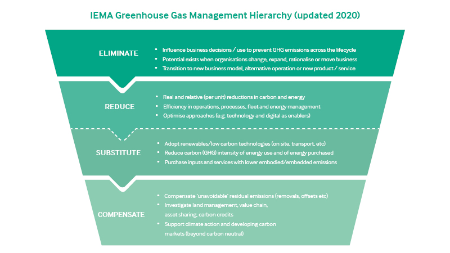Click 'Potential exists when organisations change, expand' line
450x253 pixels.
(x=260, y=60)
